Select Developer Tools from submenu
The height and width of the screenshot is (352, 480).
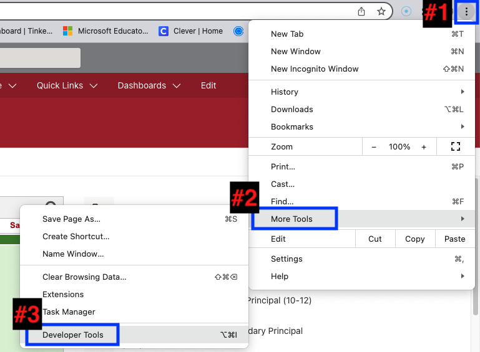coord(73,335)
